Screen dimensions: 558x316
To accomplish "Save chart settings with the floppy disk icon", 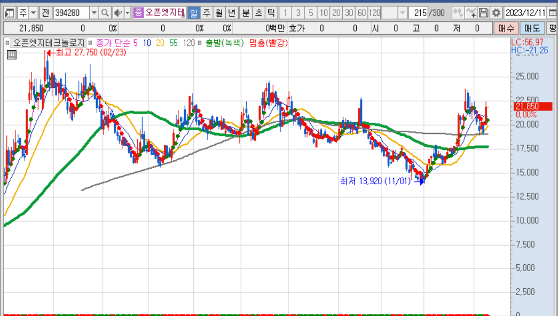I will [x=483, y=13].
